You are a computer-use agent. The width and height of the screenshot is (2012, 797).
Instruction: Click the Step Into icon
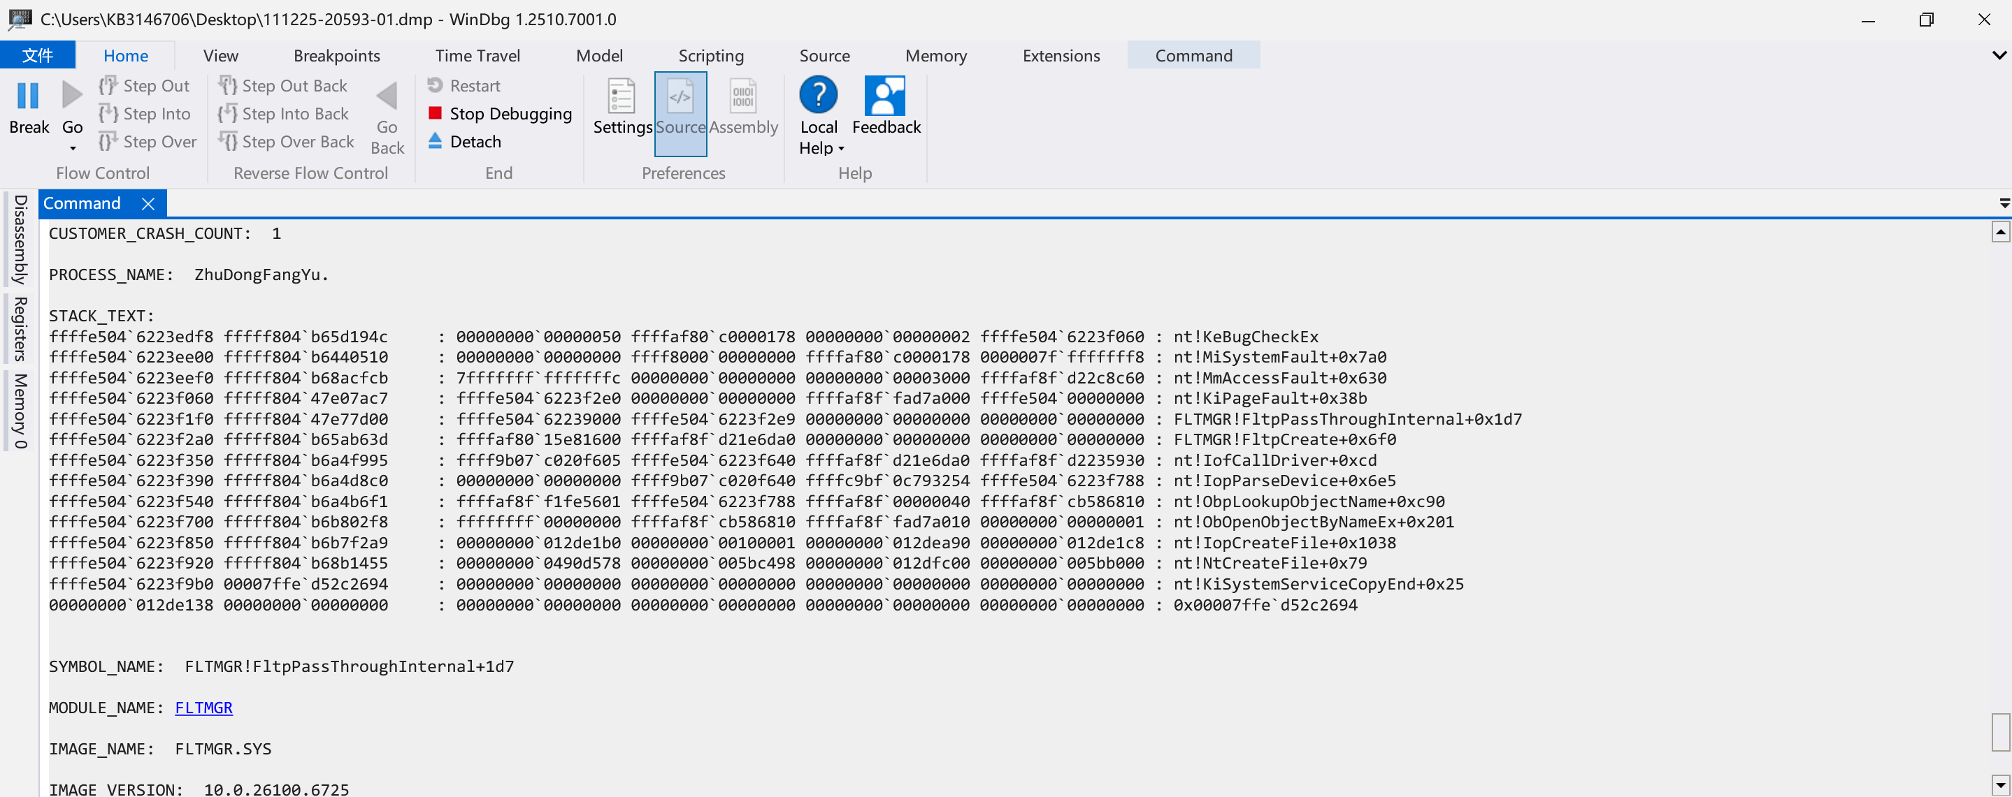pyautogui.click(x=108, y=114)
